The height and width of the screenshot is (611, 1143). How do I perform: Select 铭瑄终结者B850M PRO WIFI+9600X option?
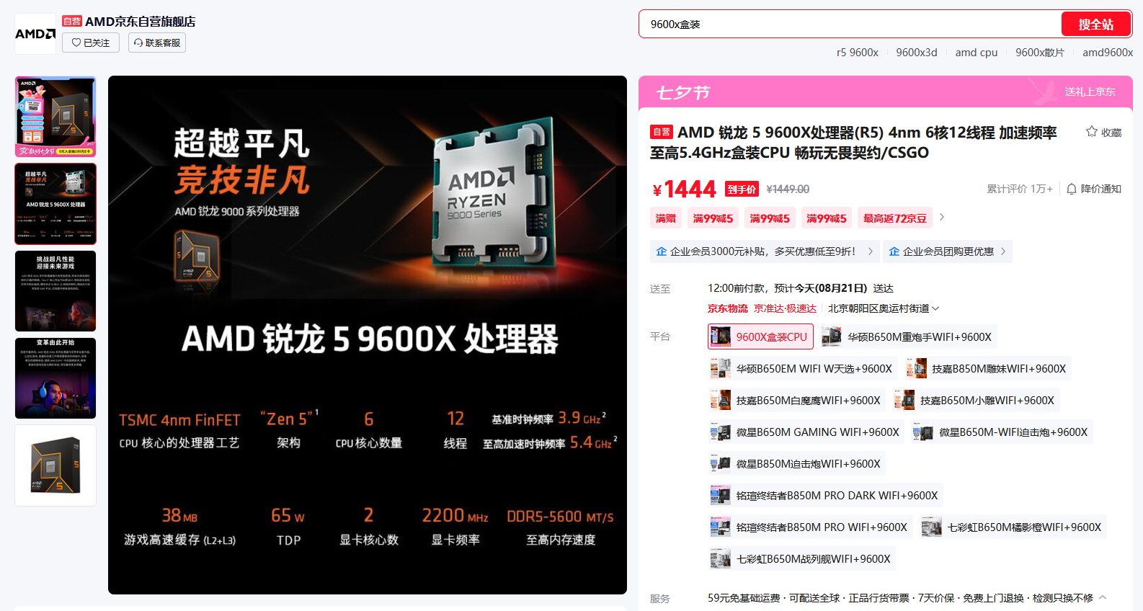(x=810, y=527)
